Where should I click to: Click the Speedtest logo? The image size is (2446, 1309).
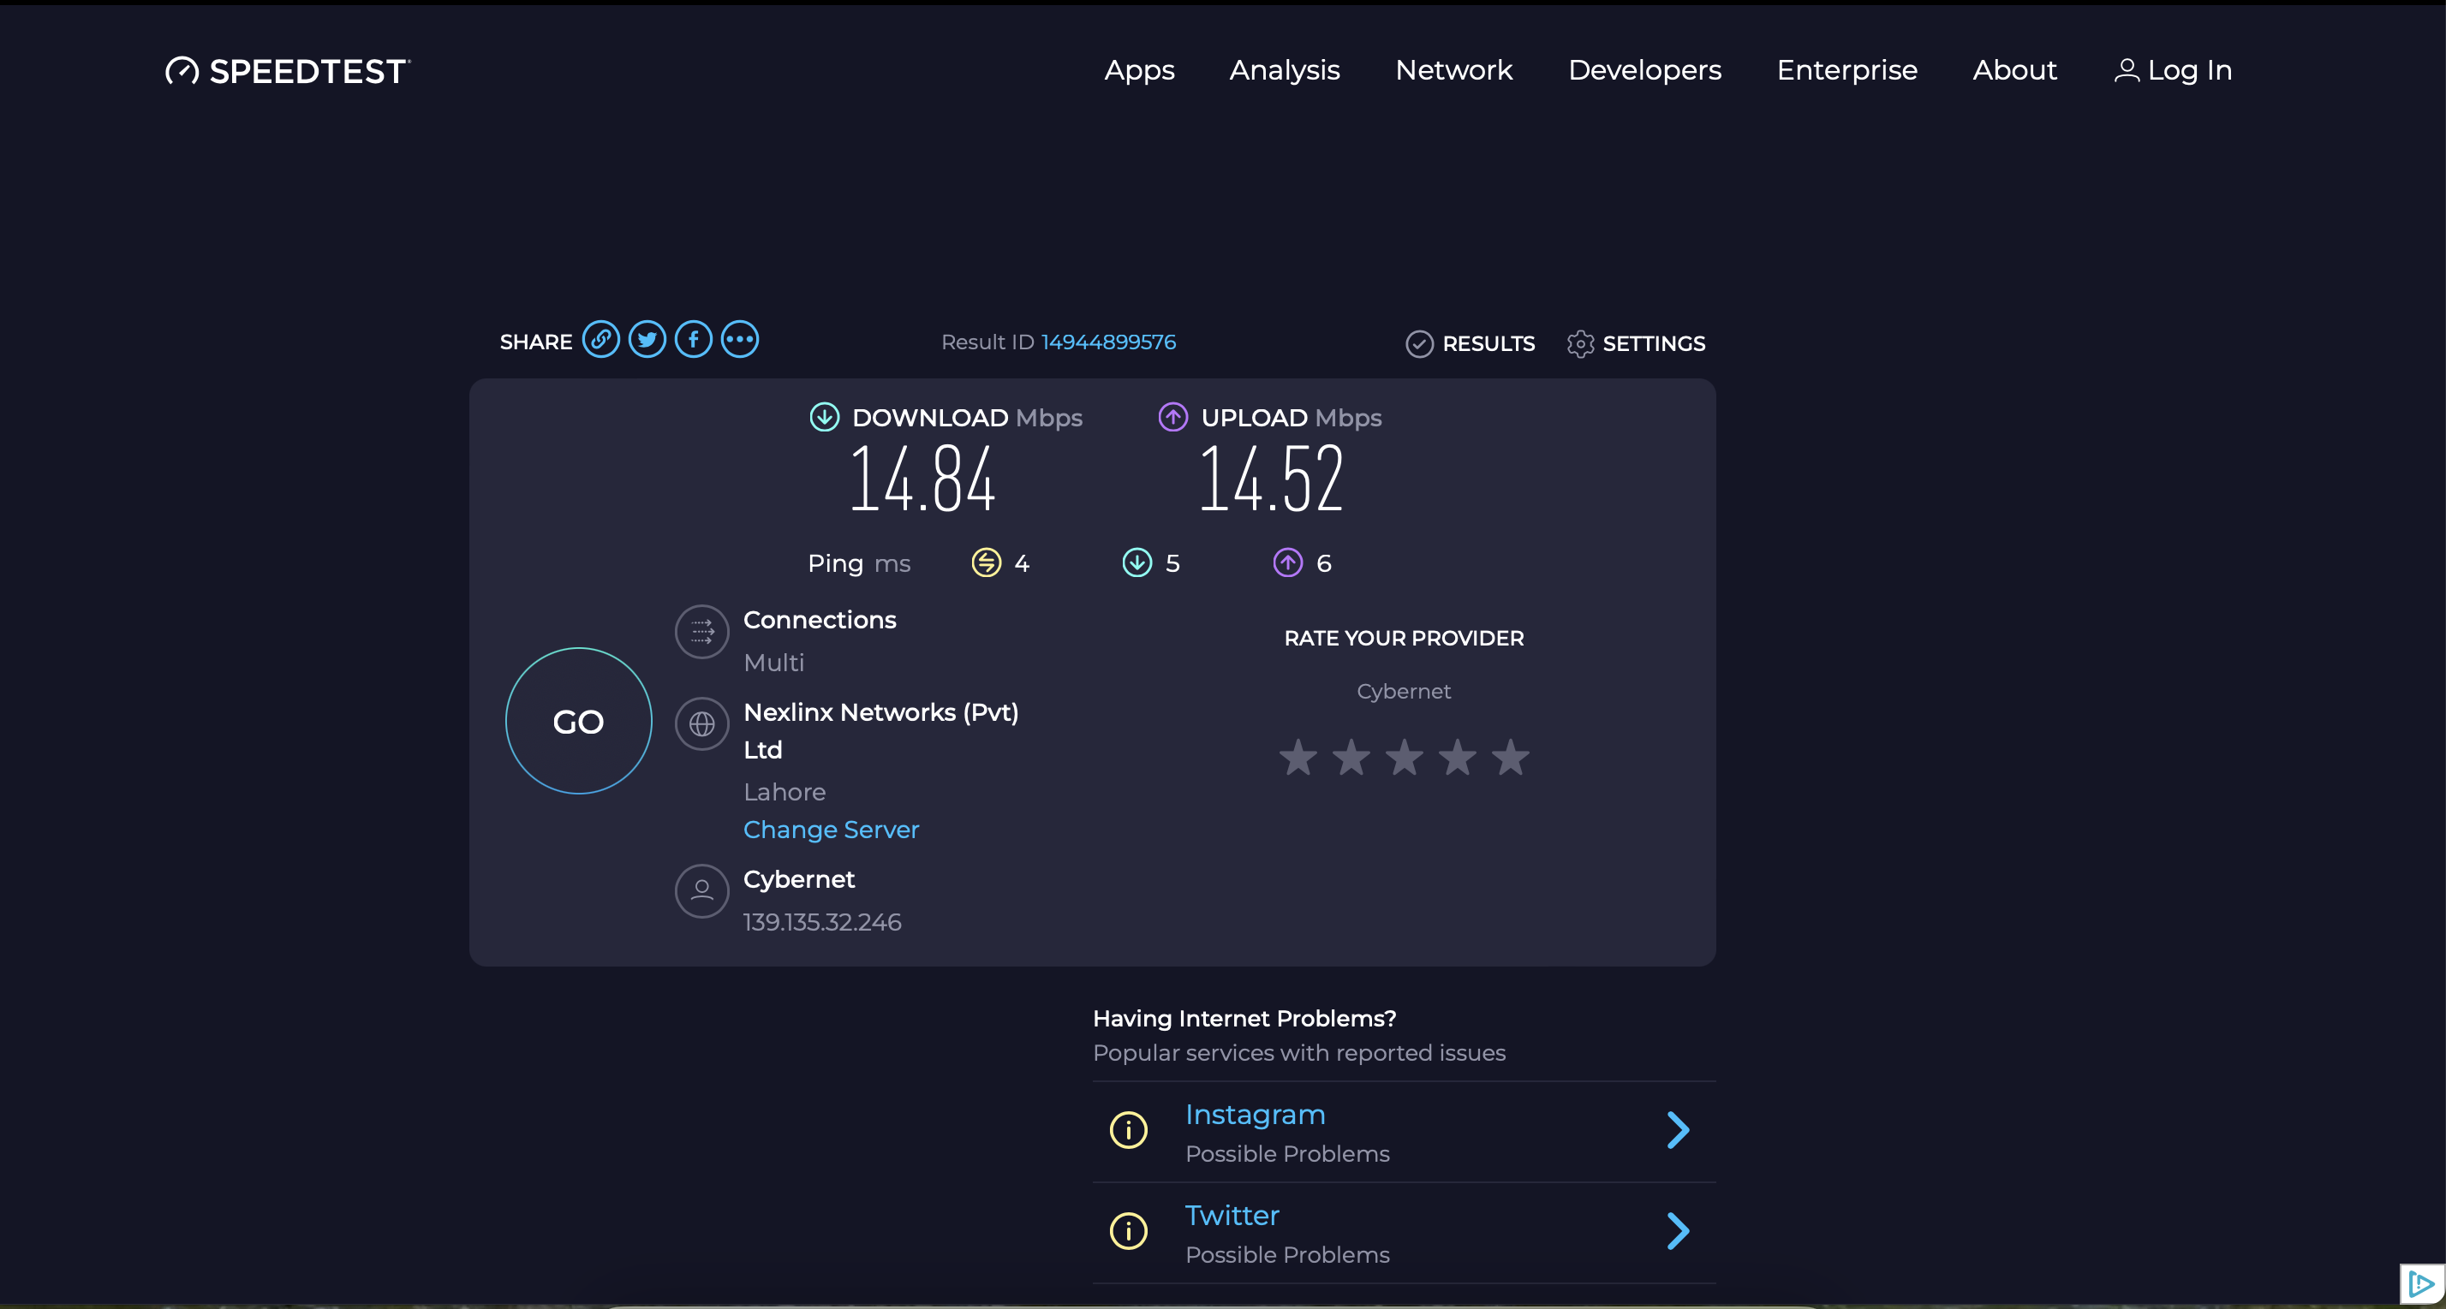288,71
